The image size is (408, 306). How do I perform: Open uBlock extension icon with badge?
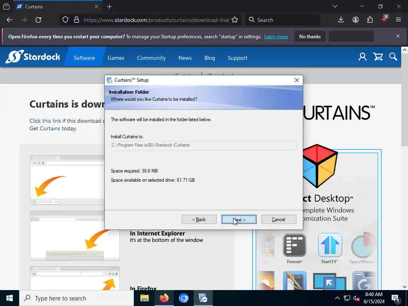(x=384, y=19)
